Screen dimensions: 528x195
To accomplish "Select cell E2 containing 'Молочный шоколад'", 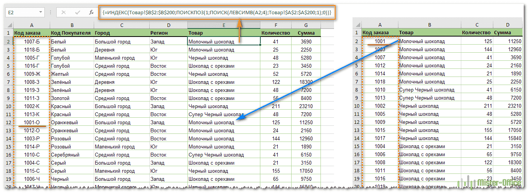I will 224,42.
